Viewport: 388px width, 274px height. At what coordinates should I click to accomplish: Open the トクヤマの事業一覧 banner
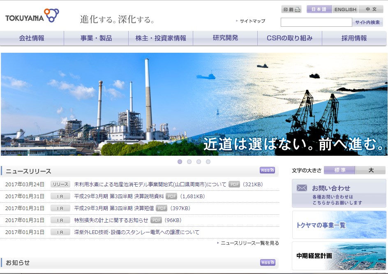339,225
